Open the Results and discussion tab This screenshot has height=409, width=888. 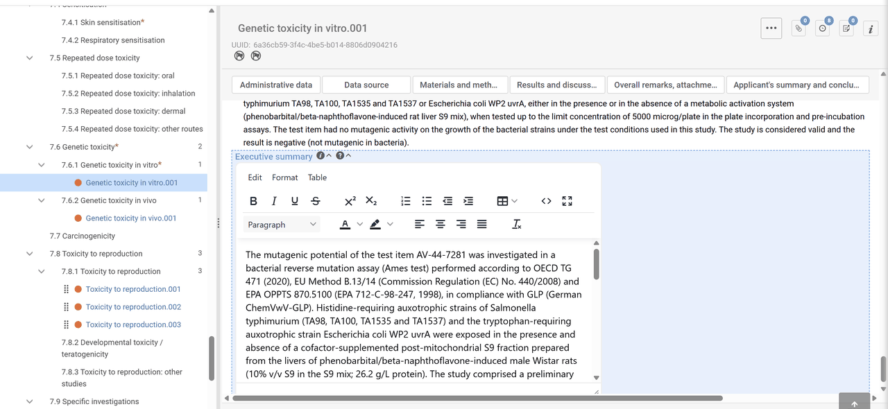pos(556,85)
